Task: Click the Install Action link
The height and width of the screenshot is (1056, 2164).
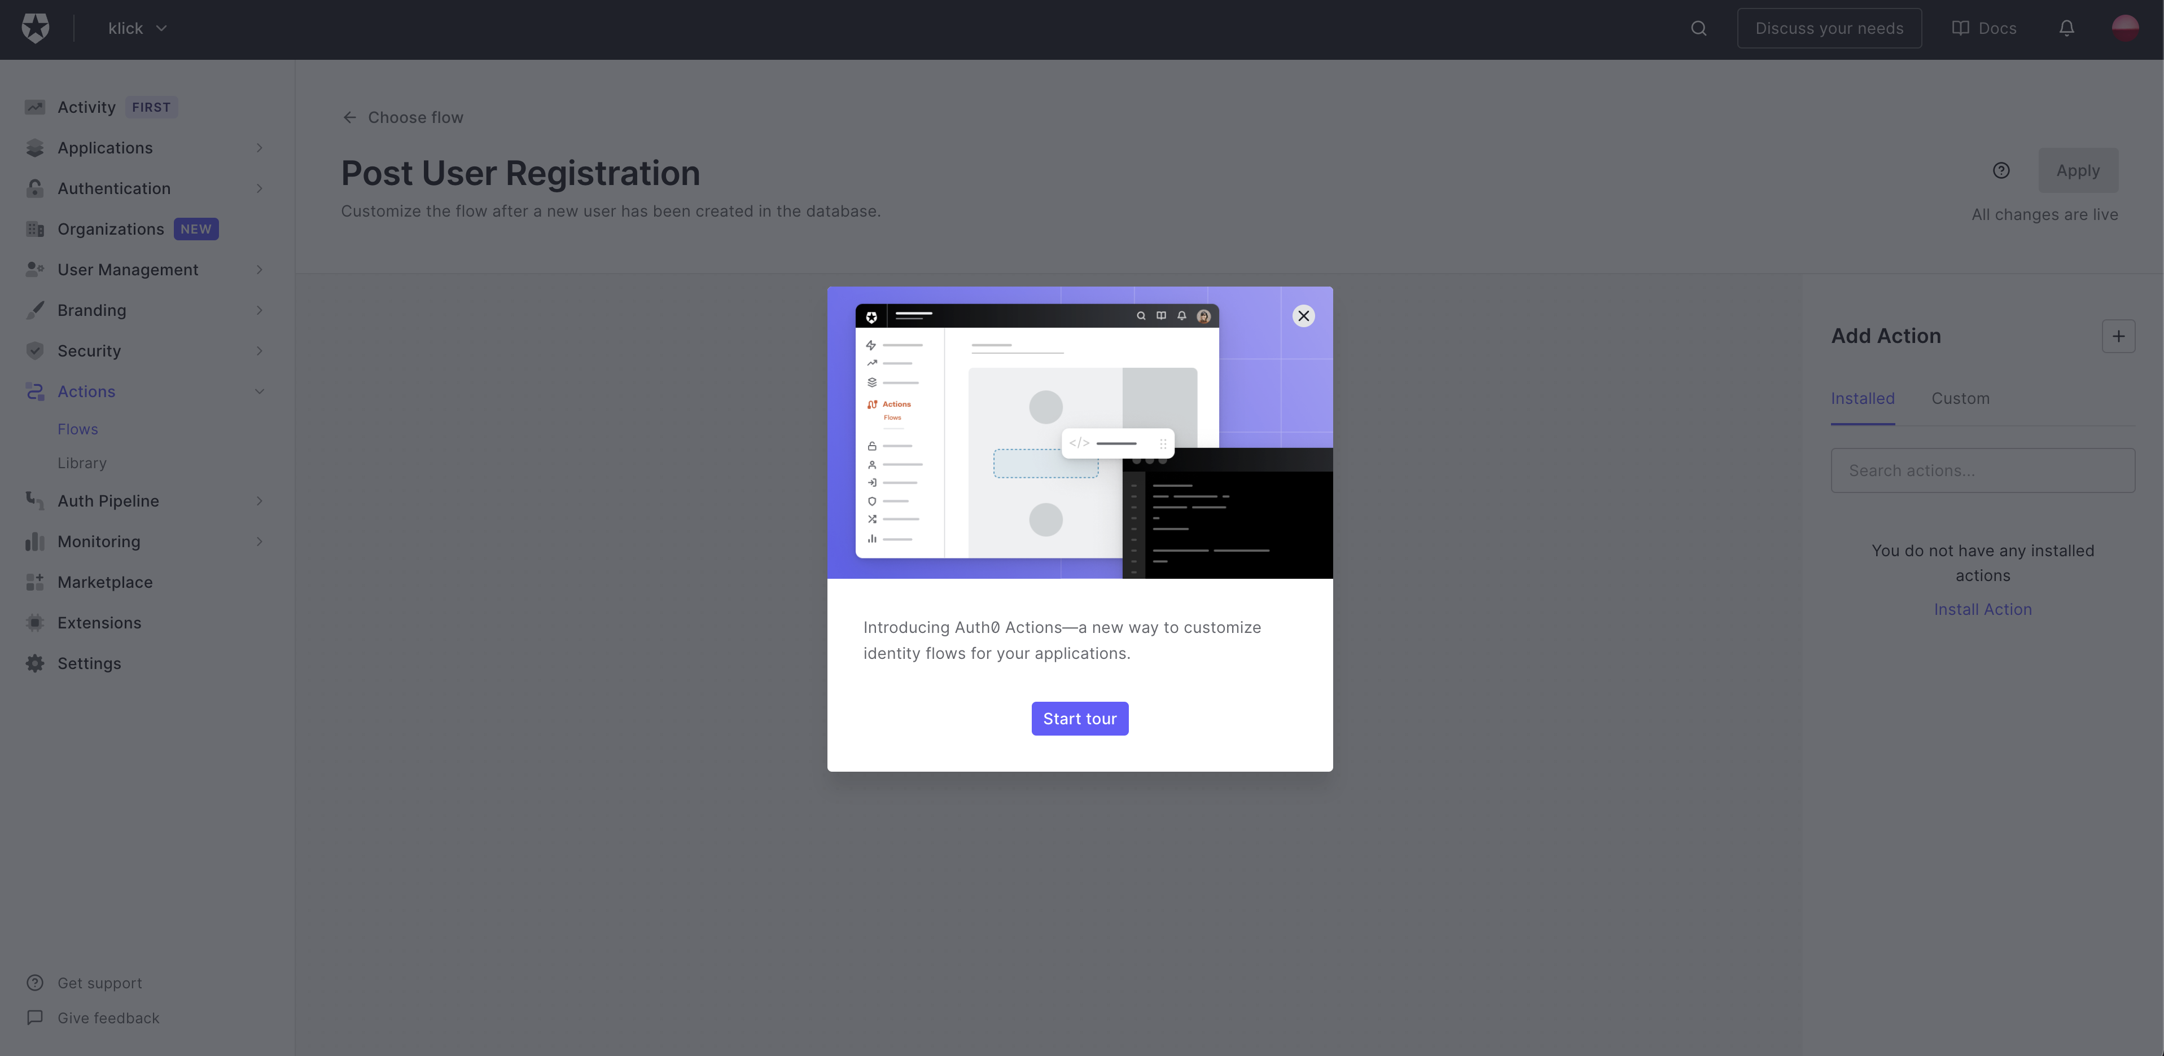Action: click(1983, 610)
